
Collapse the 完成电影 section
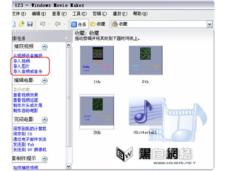coord(44,120)
